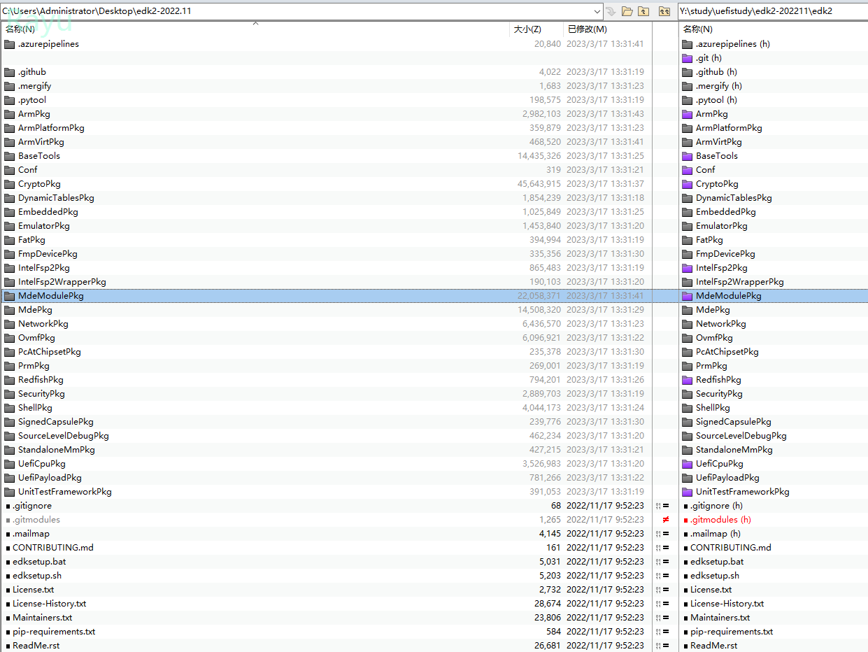Click the 2023/3/17 13:31:43 date of ArmPkg
The image size is (868, 652).
tap(606, 114)
